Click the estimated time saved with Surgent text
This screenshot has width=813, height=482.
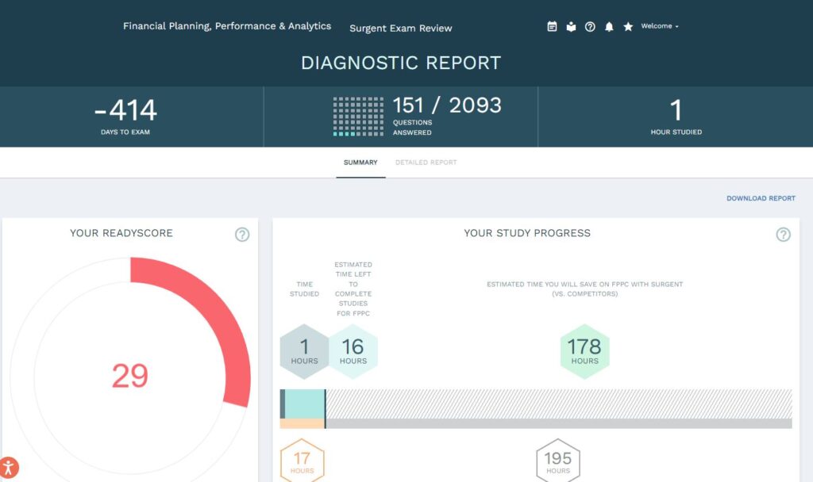click(584, 289)
